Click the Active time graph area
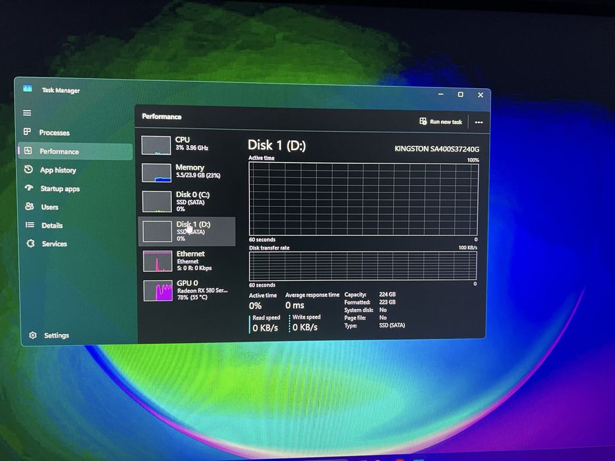 pyautogui.click(x=364, y=199)
